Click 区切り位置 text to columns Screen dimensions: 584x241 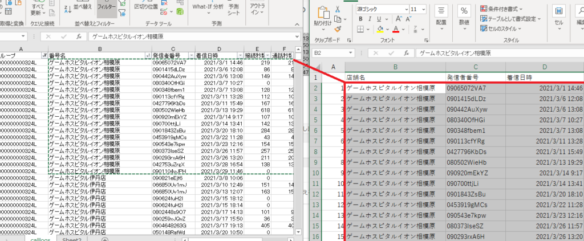(x=146, y=6)
